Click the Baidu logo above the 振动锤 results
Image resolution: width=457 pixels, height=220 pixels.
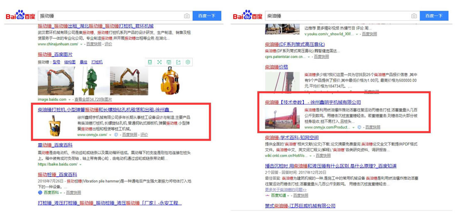(x=20, y=16)
